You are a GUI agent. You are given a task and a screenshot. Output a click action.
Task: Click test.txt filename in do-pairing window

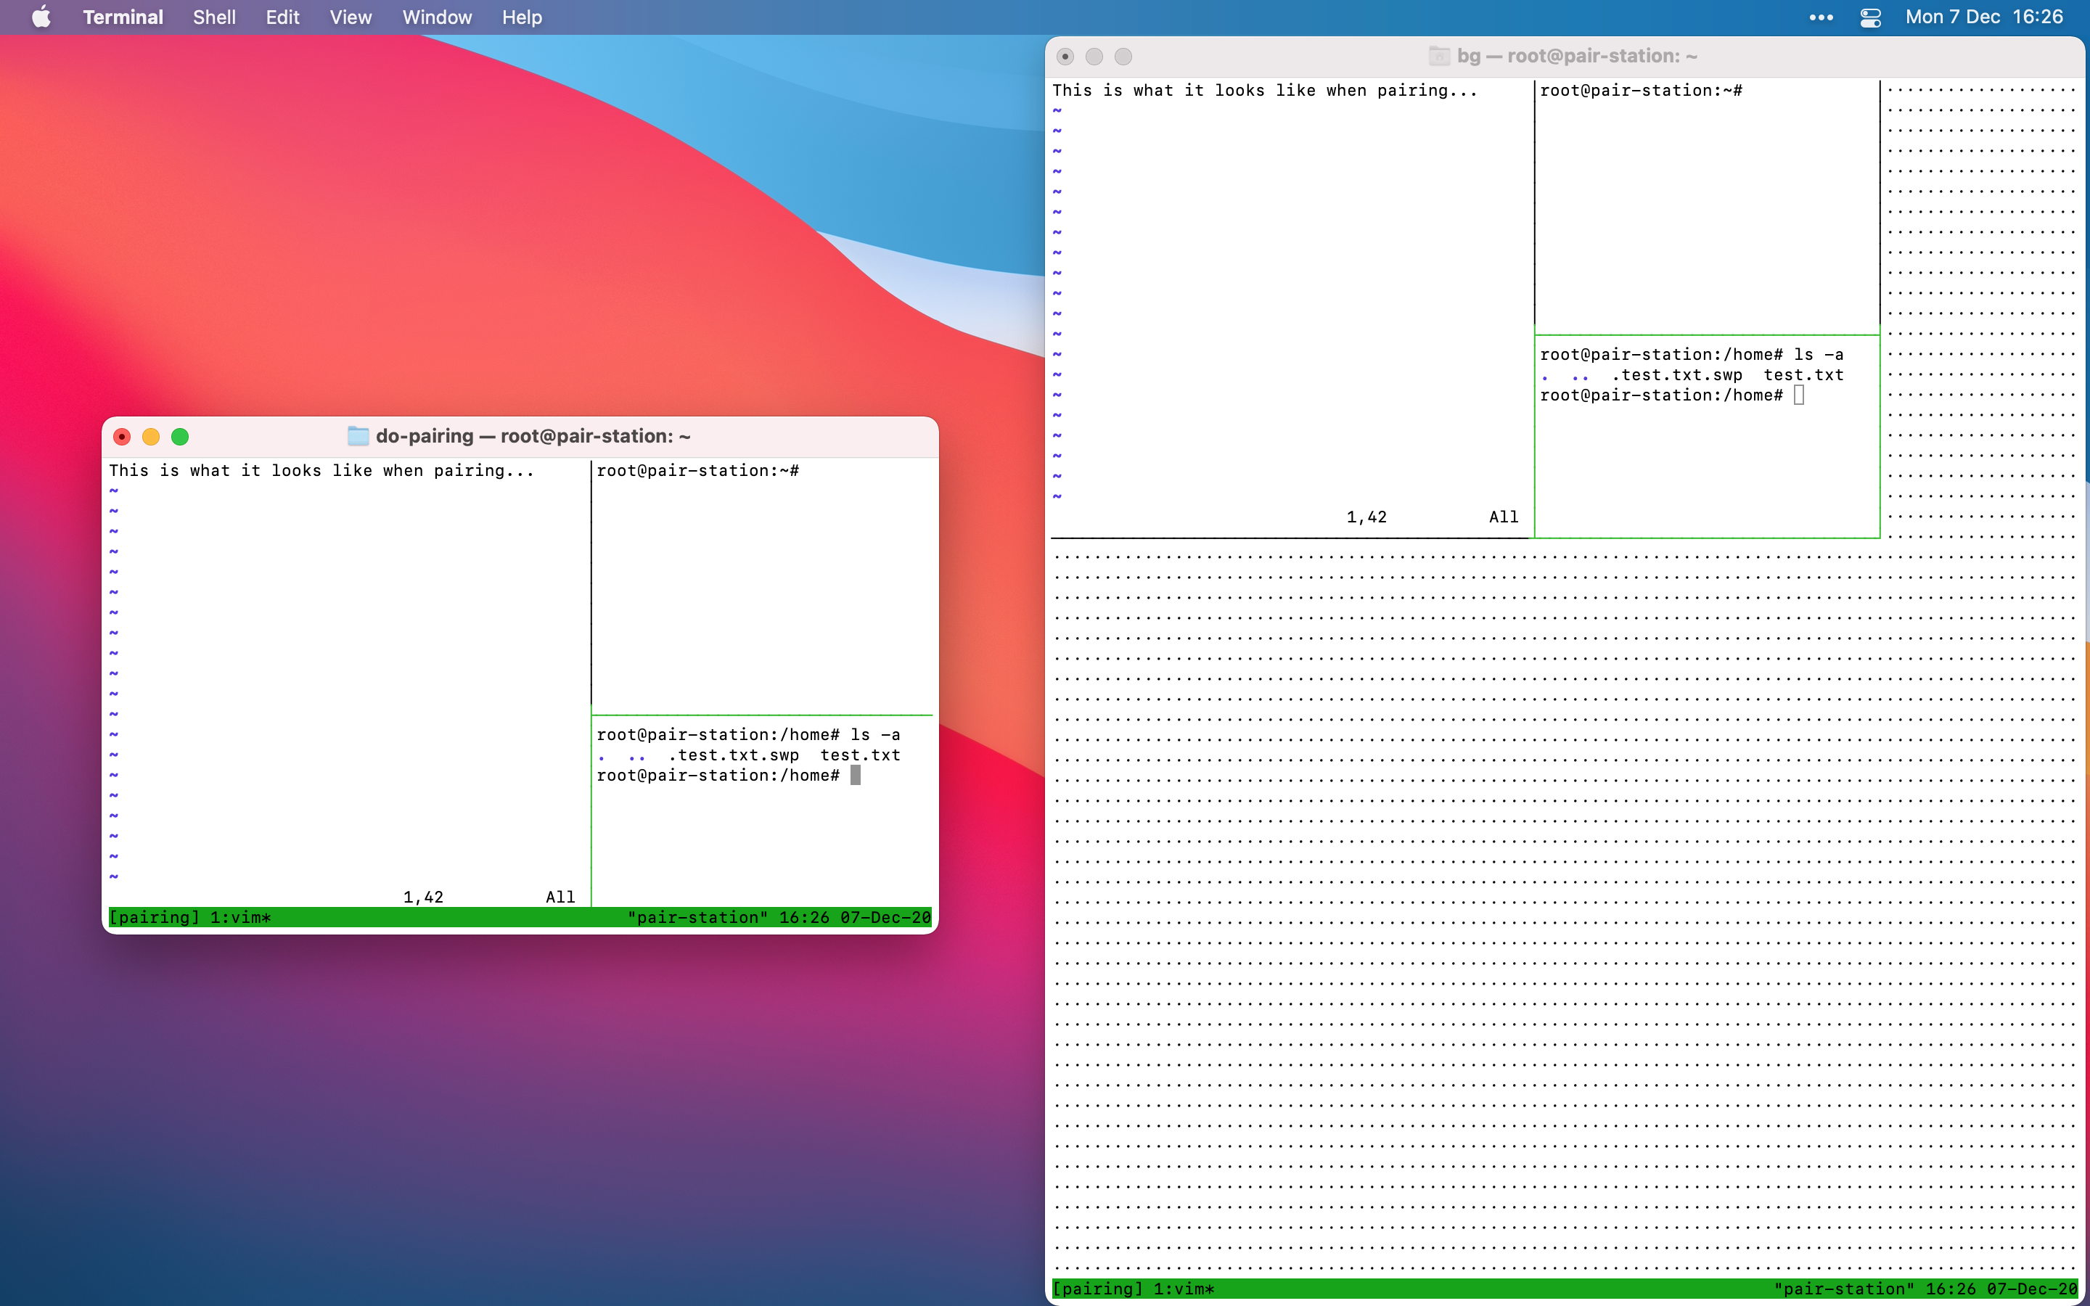(x=860, y=755)
